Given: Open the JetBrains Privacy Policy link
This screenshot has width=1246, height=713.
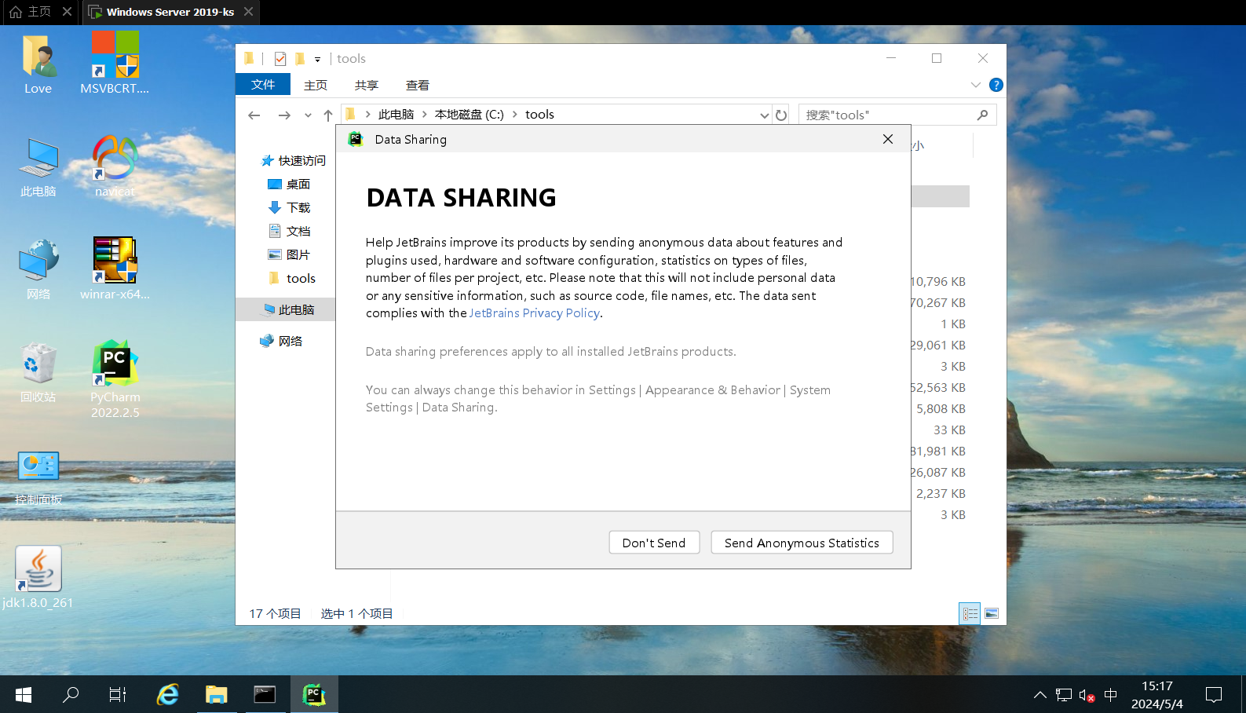Looking at the screenshot, I should pyautogui.click(x=535, y=313).
